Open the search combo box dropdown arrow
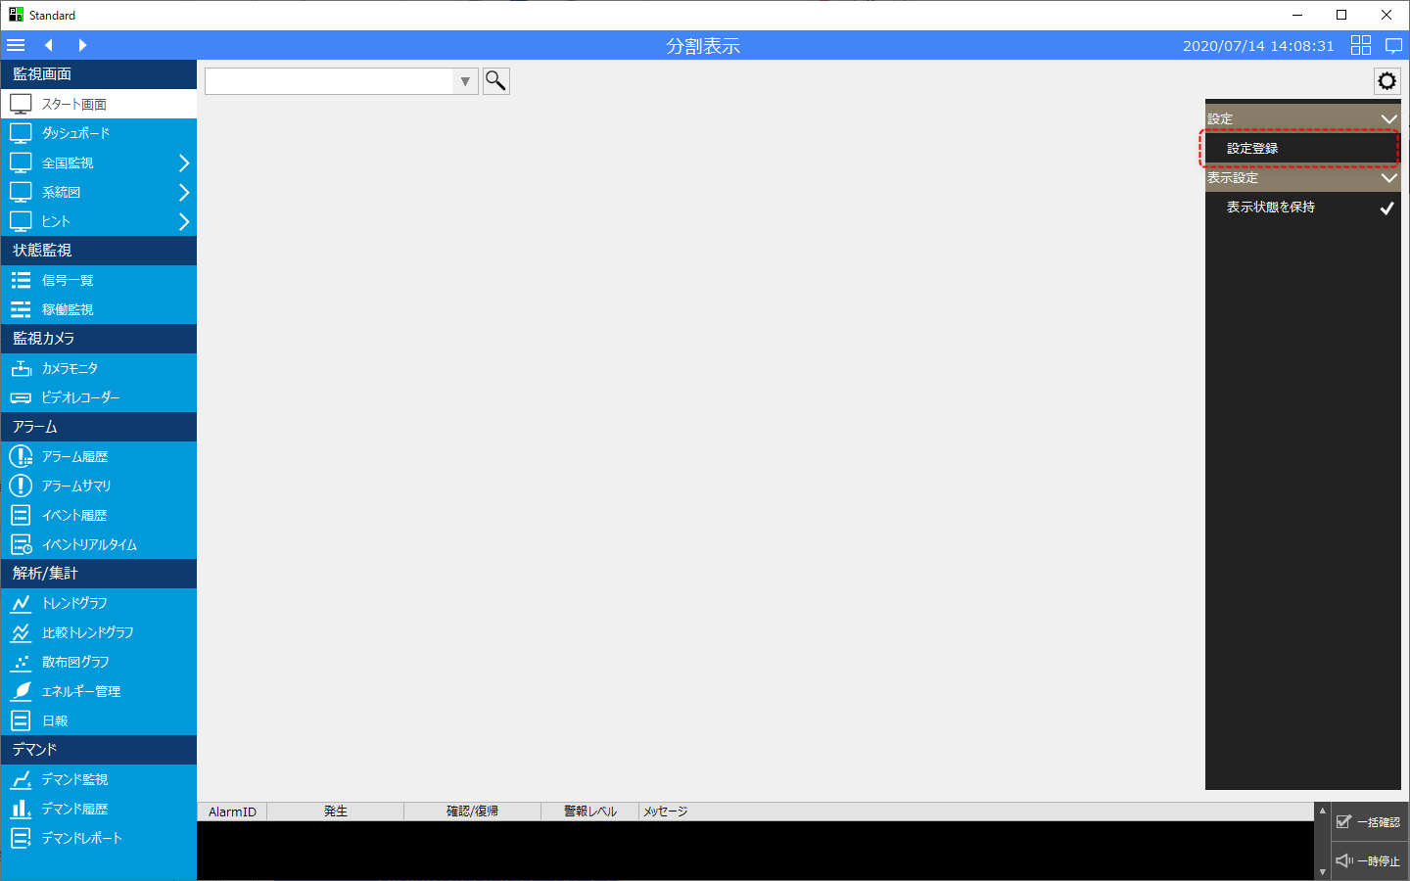 tap(465, 81)
